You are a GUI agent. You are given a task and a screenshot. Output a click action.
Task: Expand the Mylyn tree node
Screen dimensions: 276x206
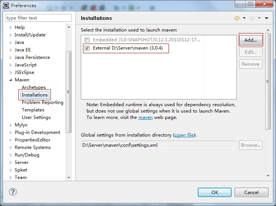(x=11, y=125)
